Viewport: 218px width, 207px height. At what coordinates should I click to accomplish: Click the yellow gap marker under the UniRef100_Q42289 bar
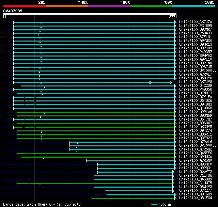coord(45,87)
